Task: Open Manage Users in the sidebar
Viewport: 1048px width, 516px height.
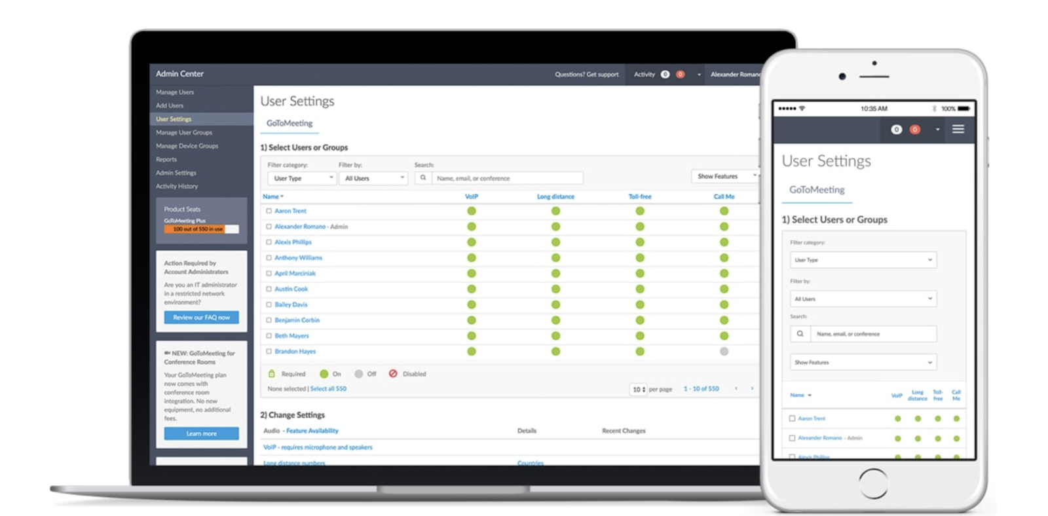Action: (175, 92)
